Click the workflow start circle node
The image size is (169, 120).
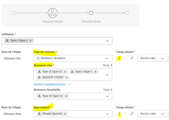(x=14, y=13)
